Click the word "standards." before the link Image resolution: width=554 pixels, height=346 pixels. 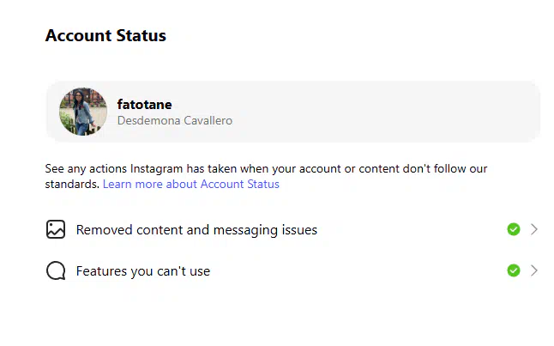point(72,184)
